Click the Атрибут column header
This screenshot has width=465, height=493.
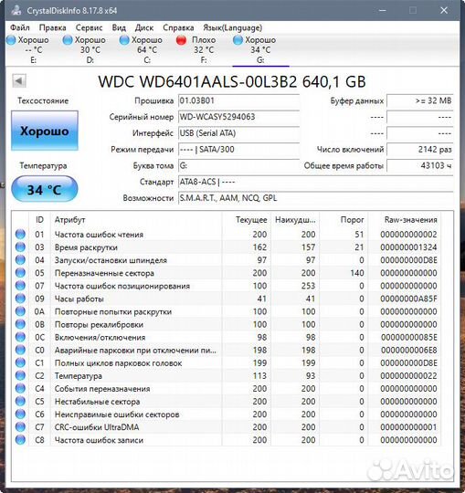(x=136, y=219)
